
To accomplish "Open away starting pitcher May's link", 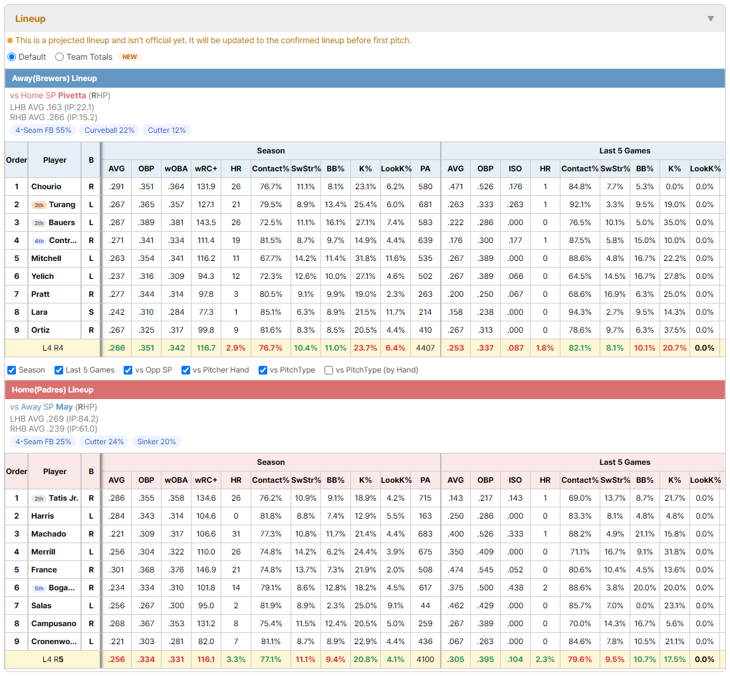I will tap(64, 407).
